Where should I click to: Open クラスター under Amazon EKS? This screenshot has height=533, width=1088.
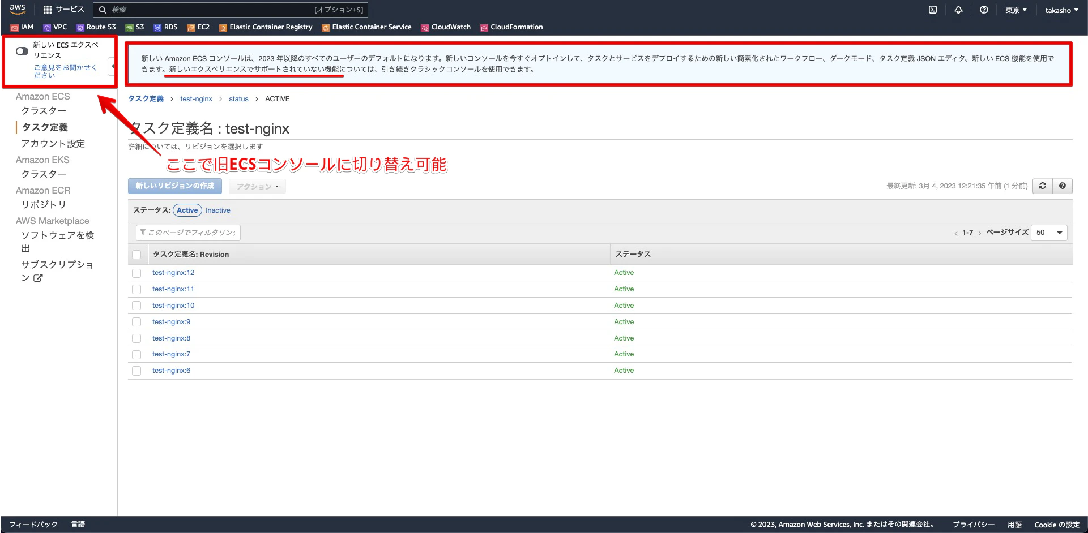[44, 174]
